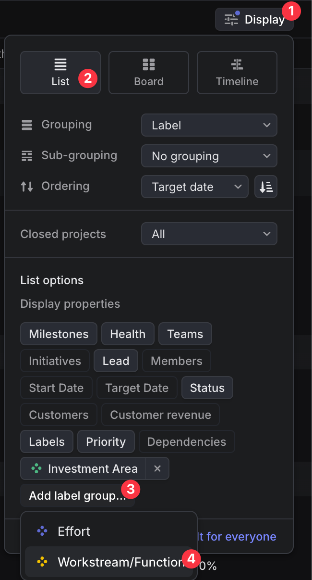Open the Ordering dropdown set to Target date
Viewport: 312px width, 580px height.
(x=195, y=187)
